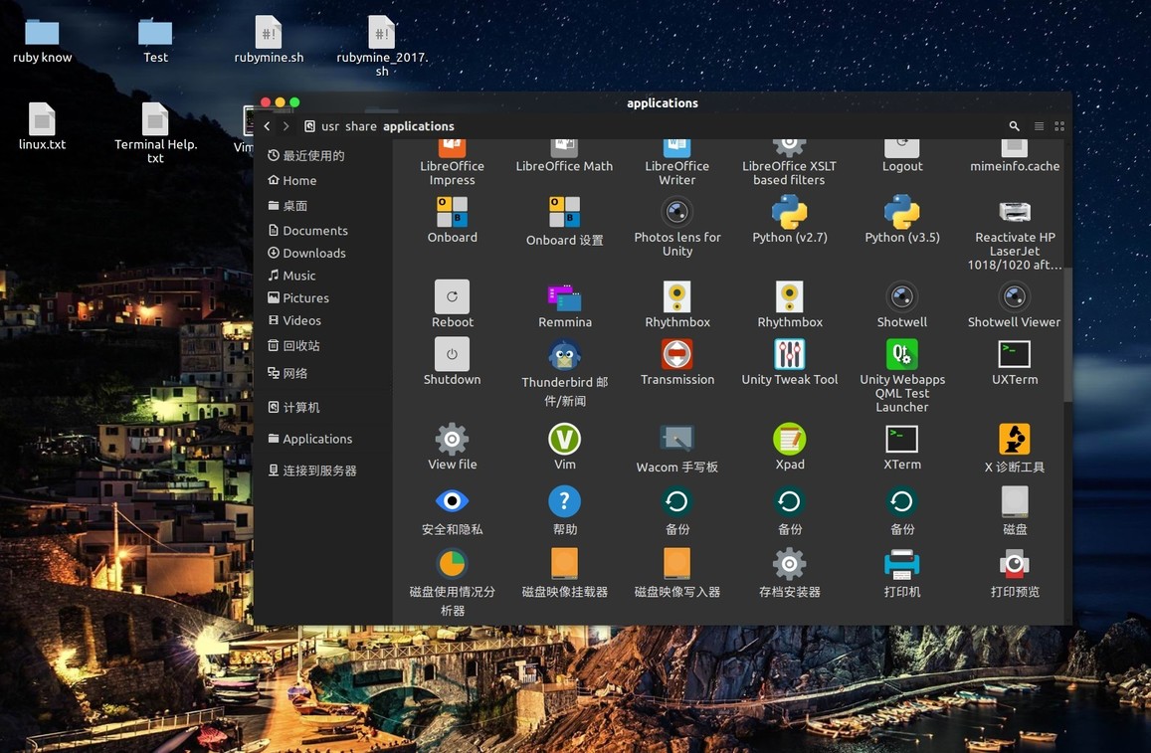Open Wacom 手写板 settings icon
The height and width of the screenshot is (753, 1151).
[x=676, y=439]
